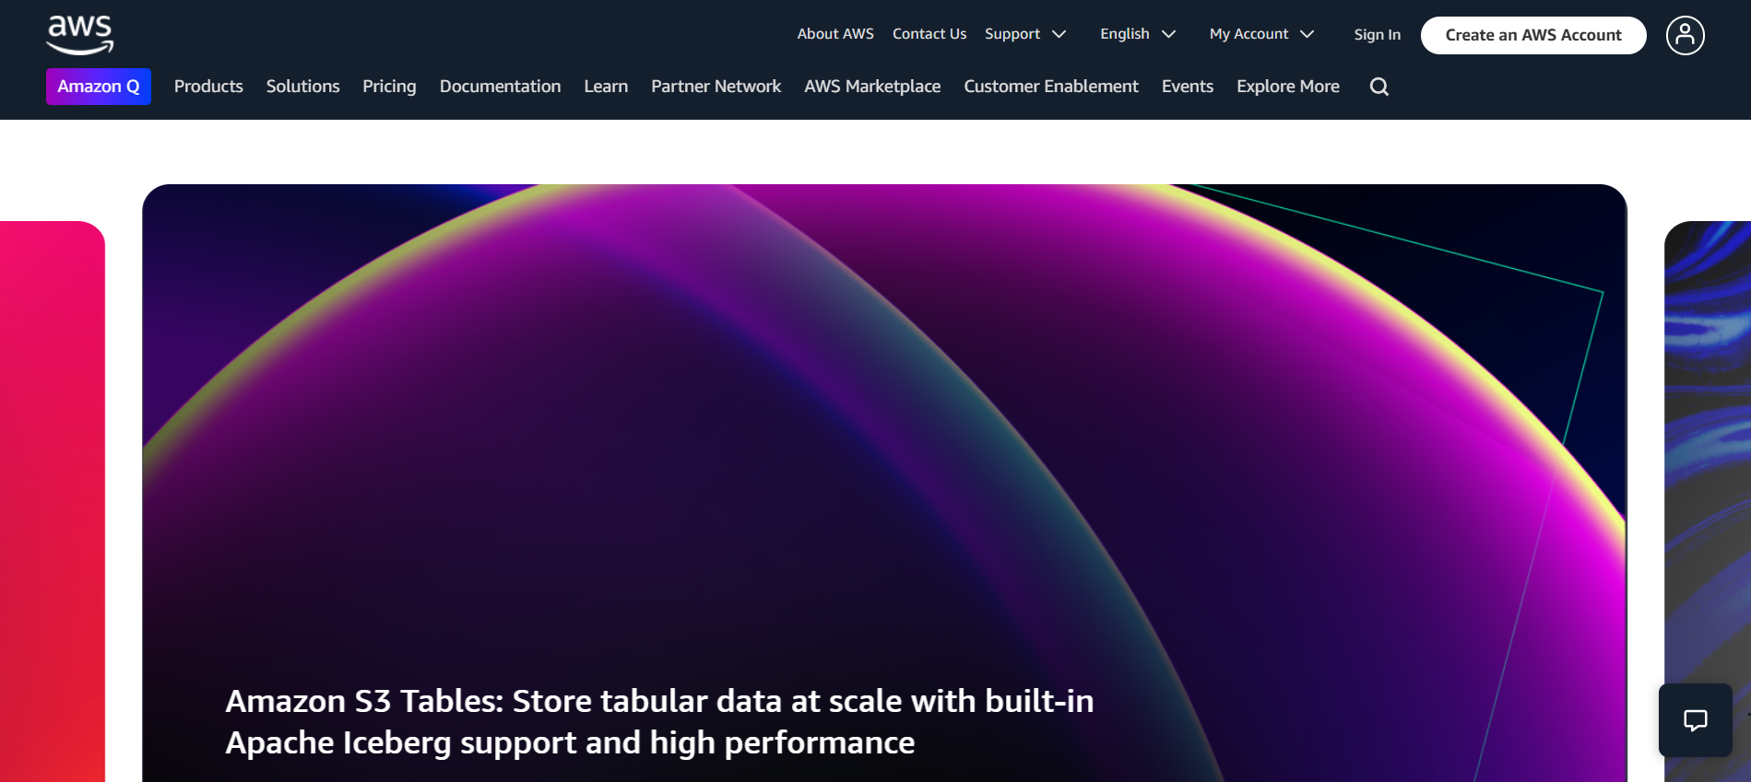1751x782 pixels.
Task: Click the user profile avatar icon
Action: coord(1685,35)
